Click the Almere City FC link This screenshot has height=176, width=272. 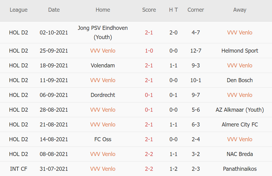tap(240, 125)
